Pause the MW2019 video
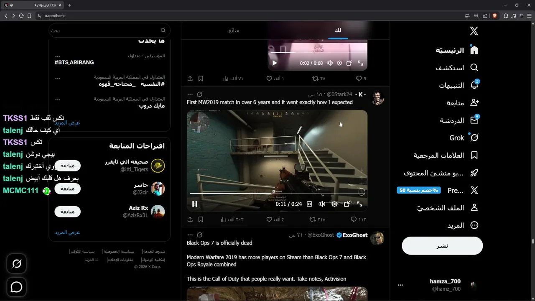 tap(194, 204)
